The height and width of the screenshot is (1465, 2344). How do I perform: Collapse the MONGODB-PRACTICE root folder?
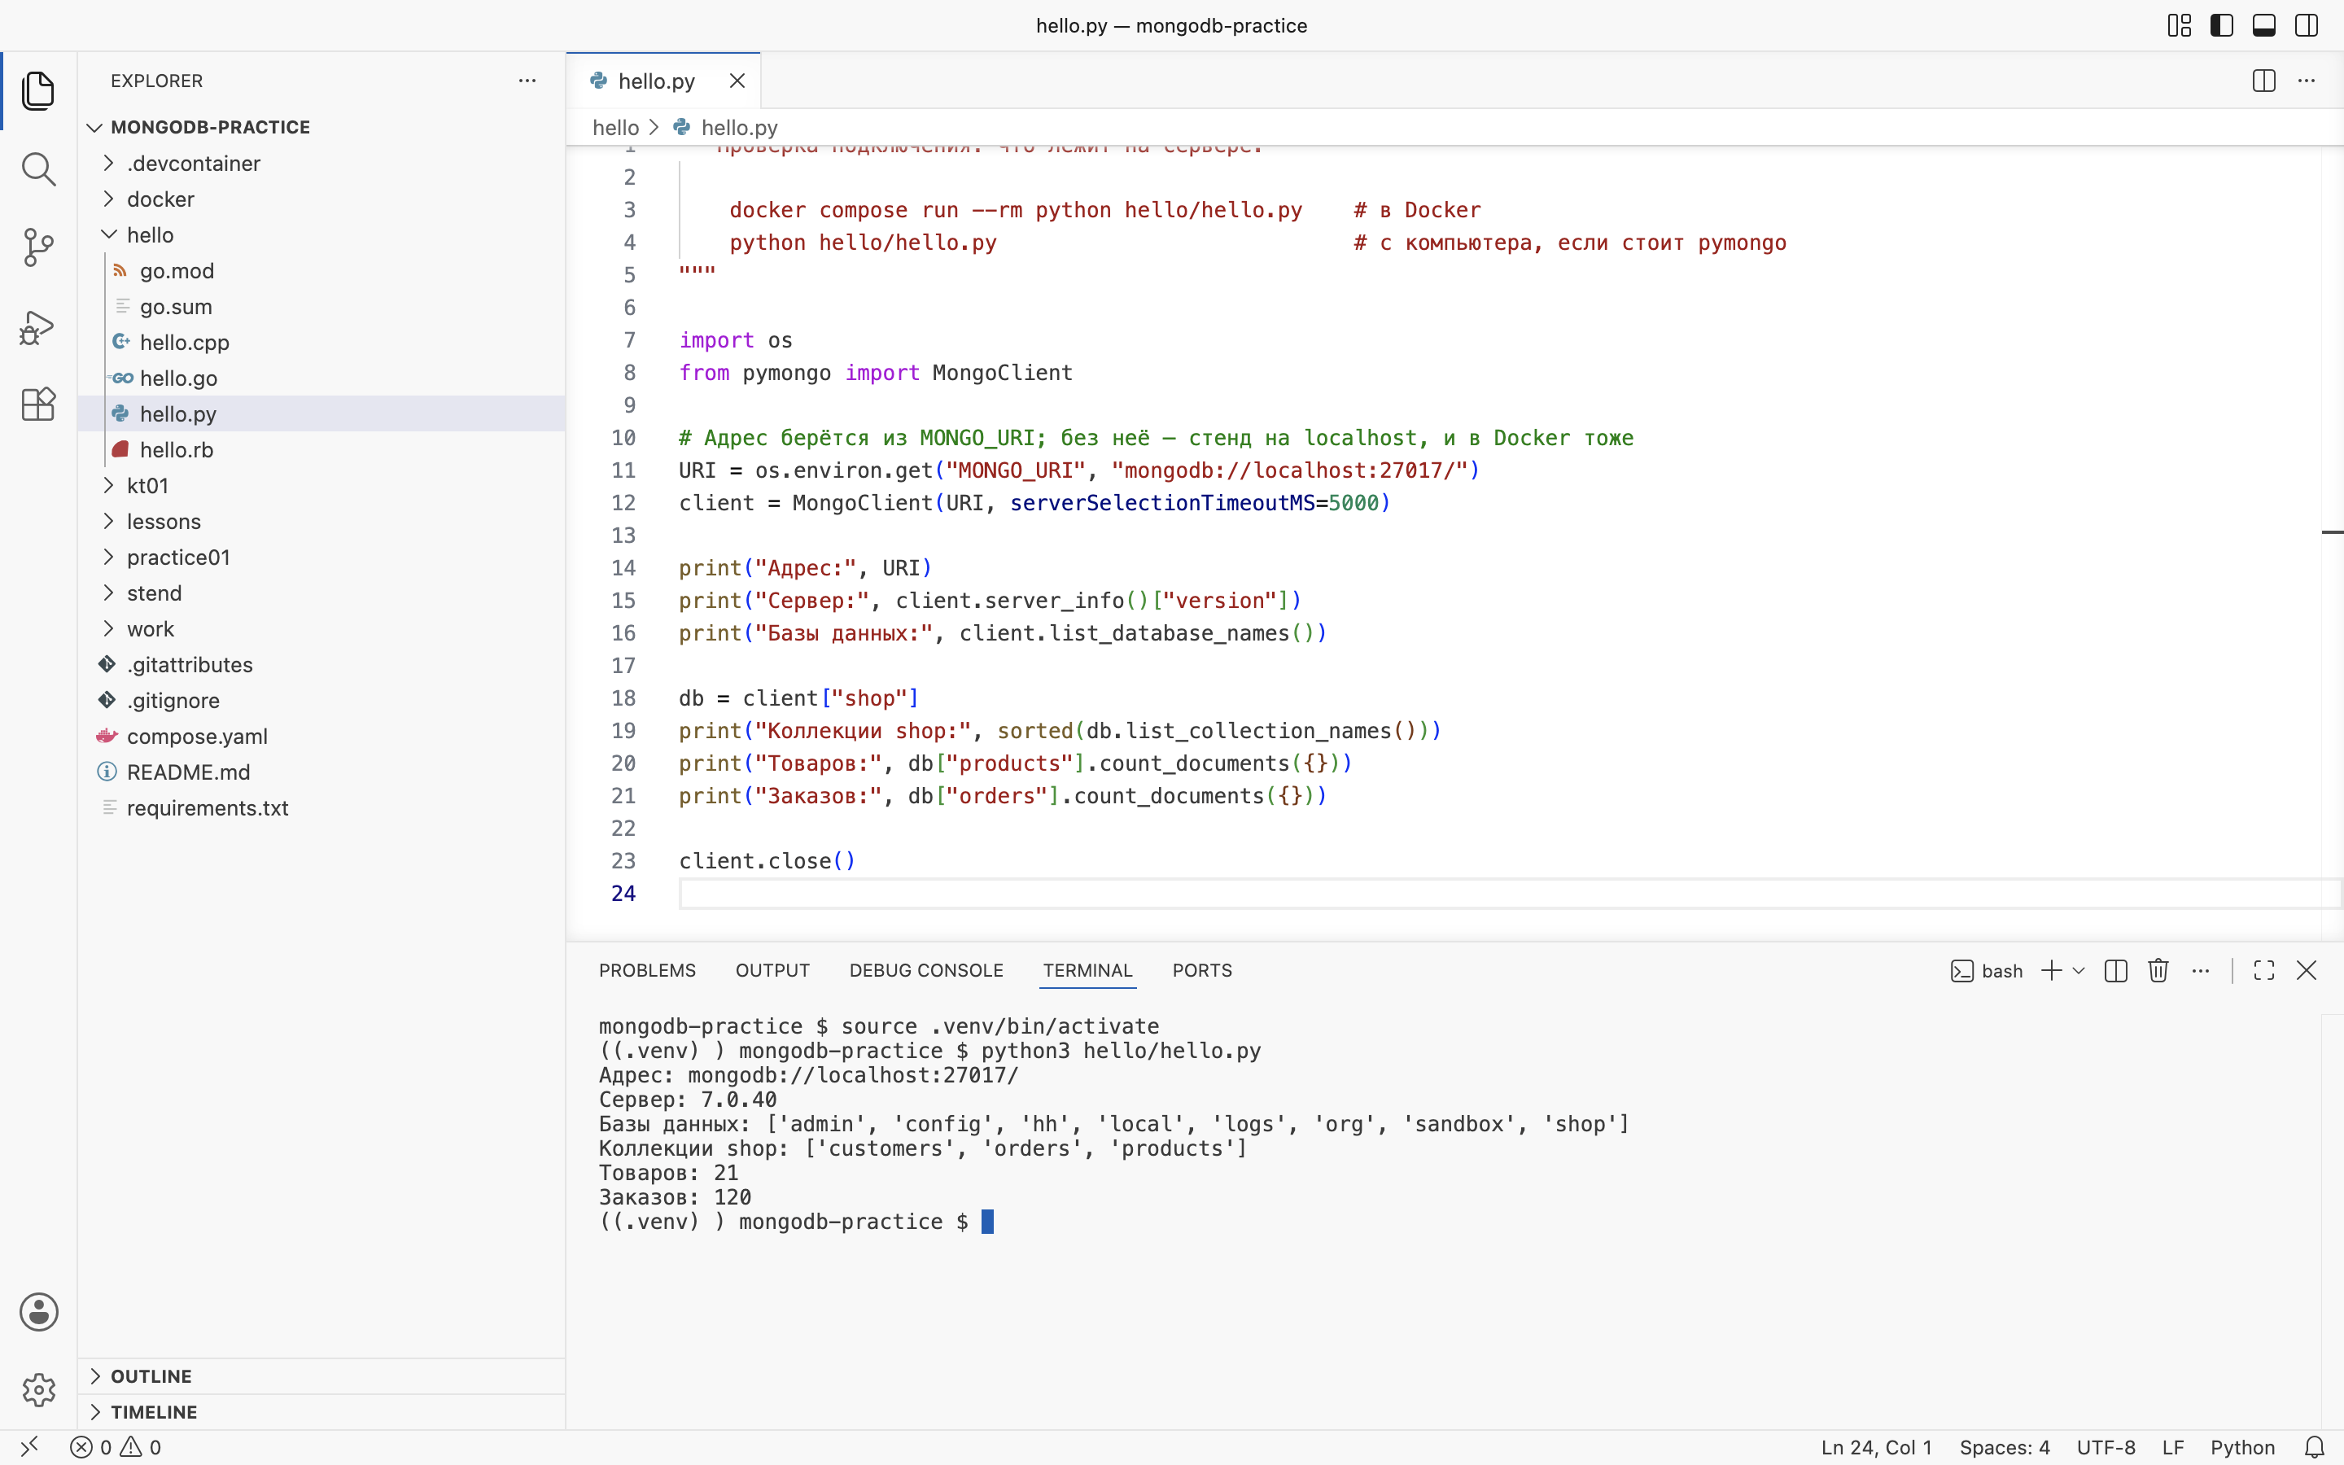tap(321, 127)
